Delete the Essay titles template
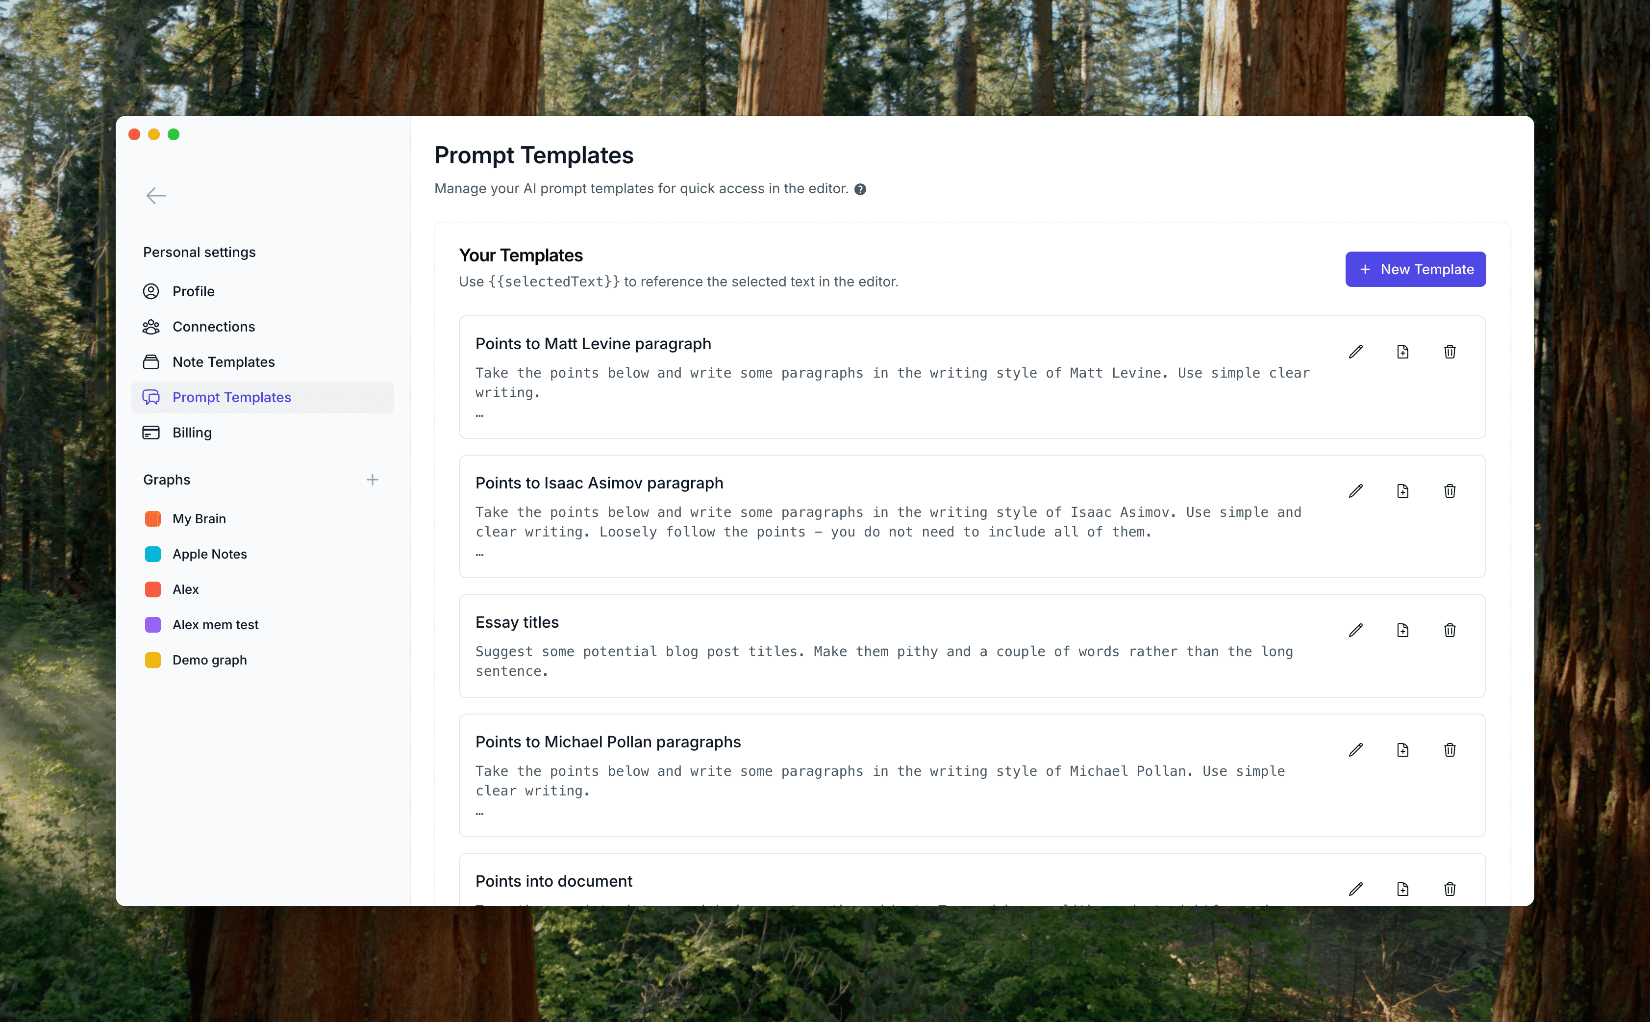The width and height of the screenshot is (1650, 1022). [1450, 630]
